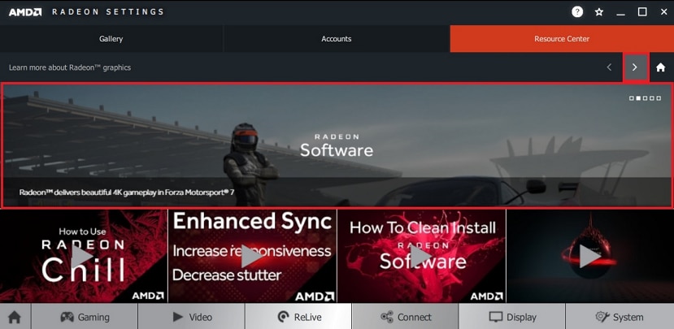This screenshot has width=674, height=329.
Task: Play How To Clean Install Radeon Software video
Action: pos(422,257)
